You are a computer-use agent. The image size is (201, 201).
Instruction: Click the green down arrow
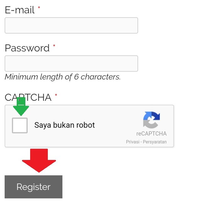[21, 108]
